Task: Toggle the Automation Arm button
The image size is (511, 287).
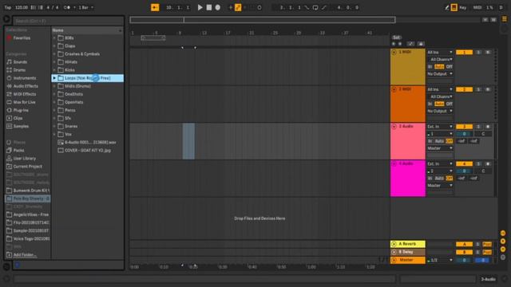Action: [x=238, y=7]
